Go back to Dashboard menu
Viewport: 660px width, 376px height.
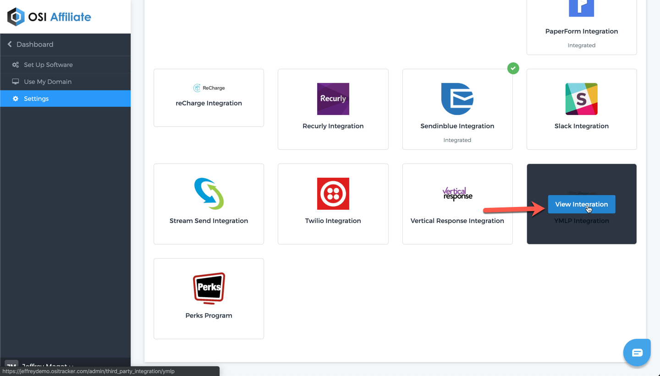(x=66, y=44)
